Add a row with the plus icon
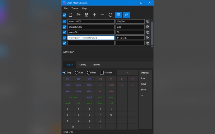Screen dimensions: 215x134 click(95, 15)
